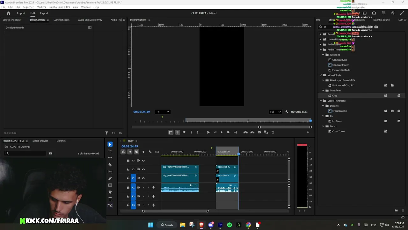
Task: Toggle lock on track V3
Action: tap(128, 161)
